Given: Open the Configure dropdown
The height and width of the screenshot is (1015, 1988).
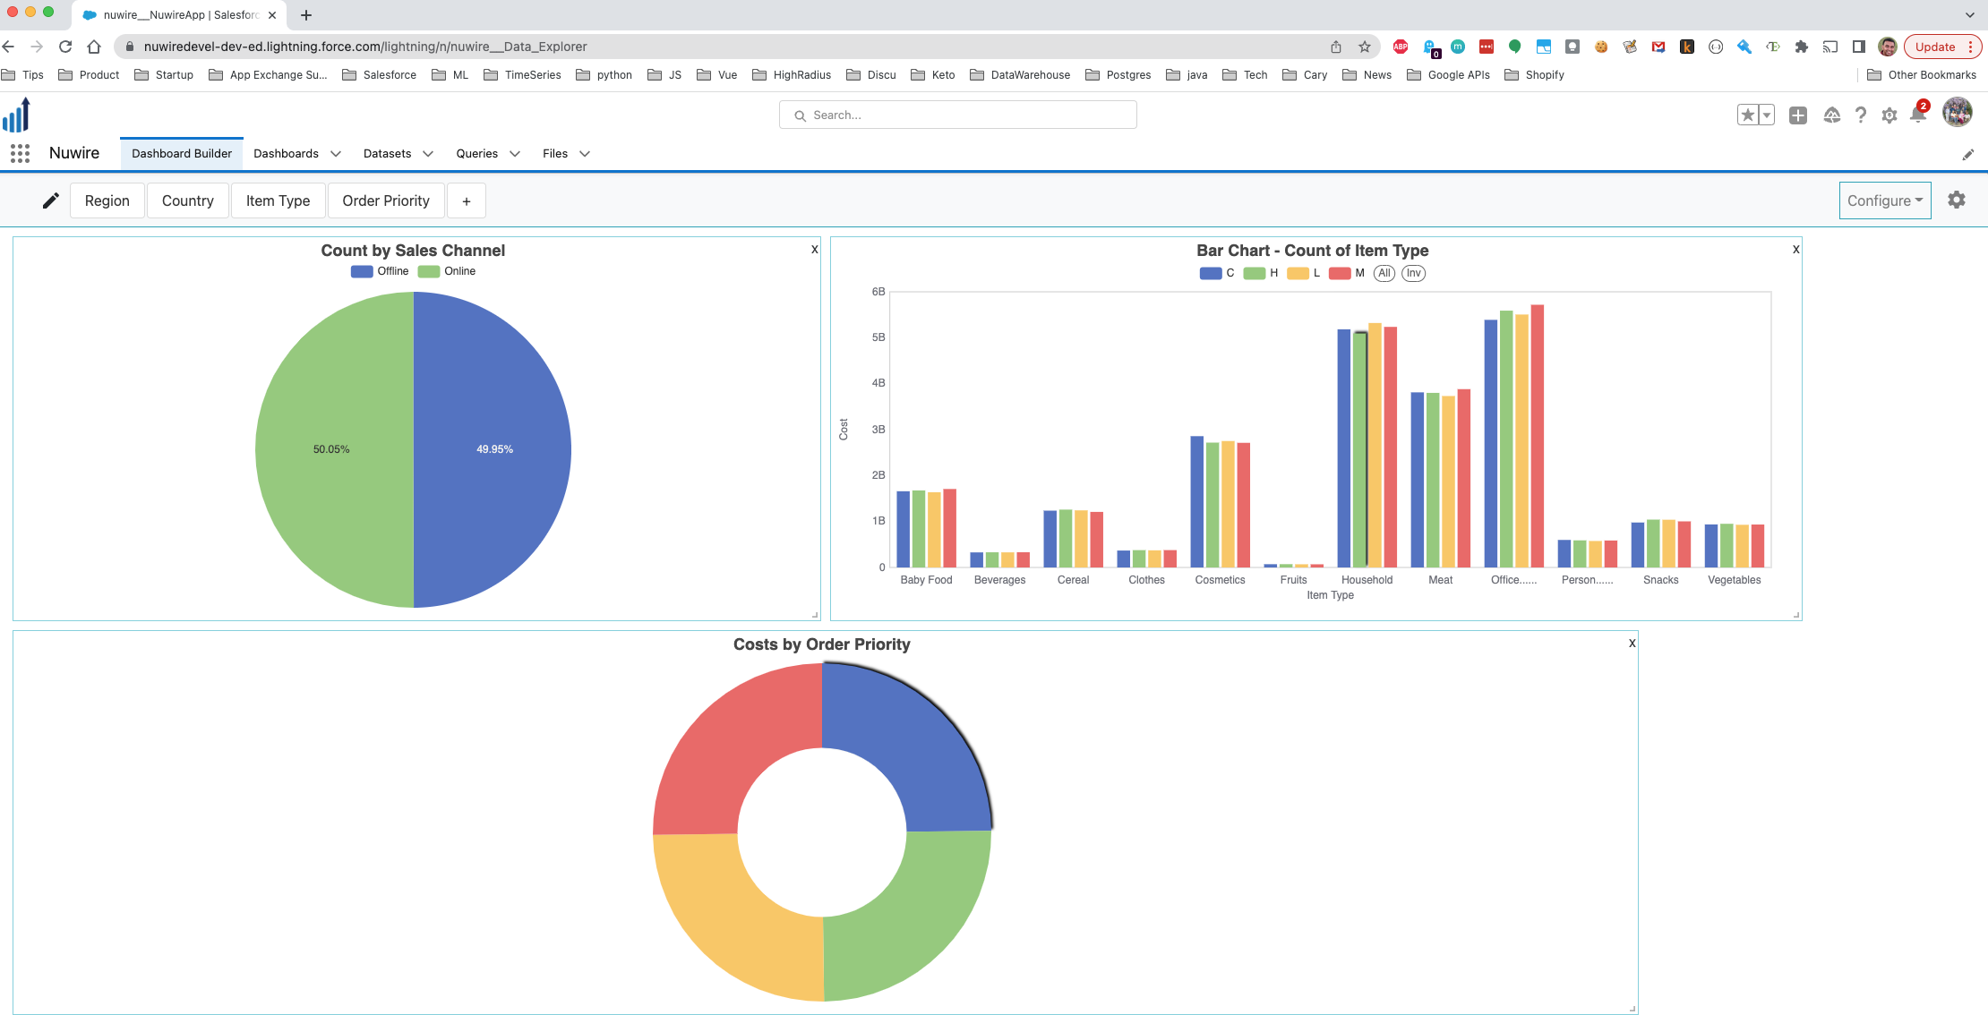Looking at the screenshot, I should (1884, 200).
